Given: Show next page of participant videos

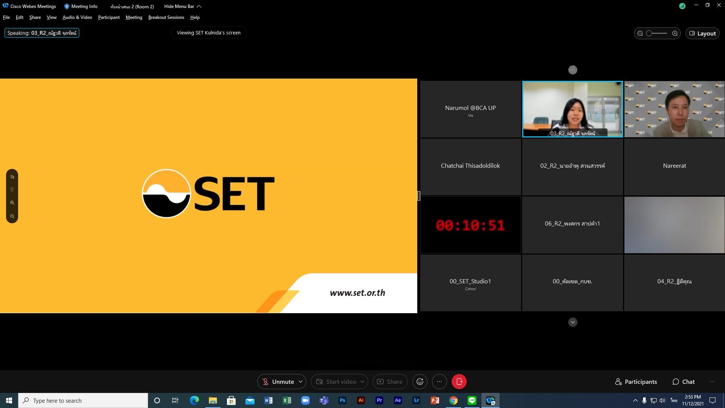Looking at the screenshot, I should [x=573, y=322].
